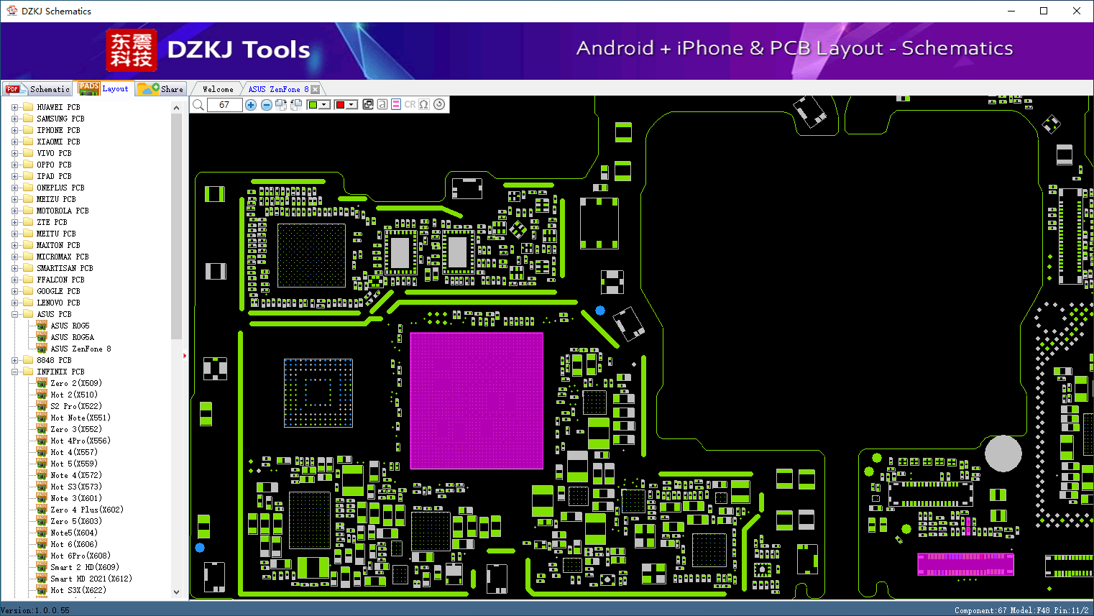Switch to the Layout tab
This screenshot has height=616, width=1094.
point(105,88)
